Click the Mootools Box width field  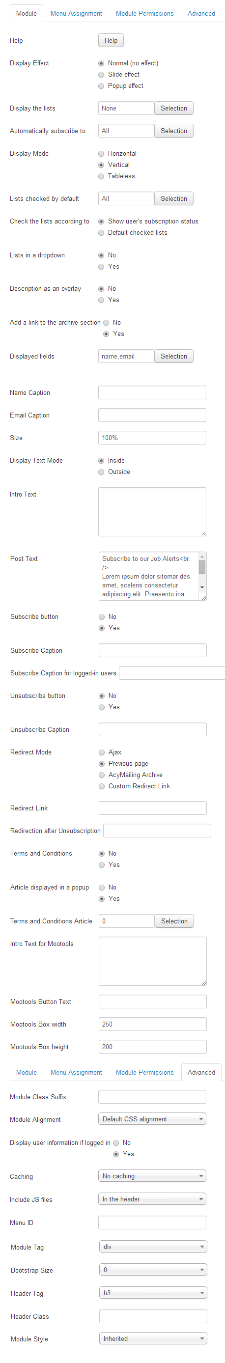pos(152,1024)
